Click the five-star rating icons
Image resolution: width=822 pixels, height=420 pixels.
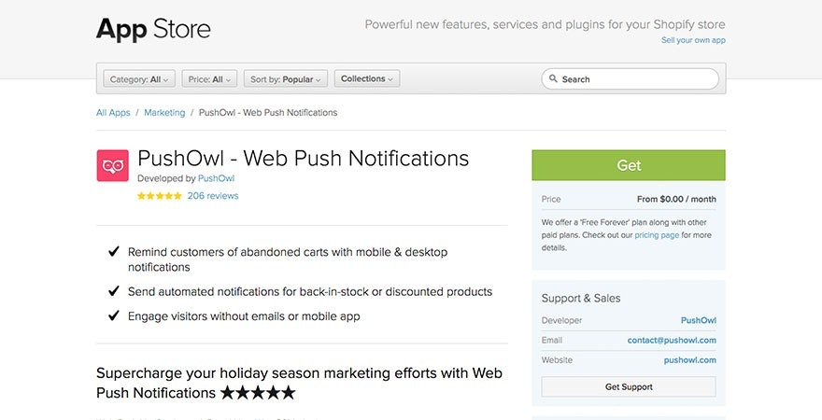[x=160, y=196]
